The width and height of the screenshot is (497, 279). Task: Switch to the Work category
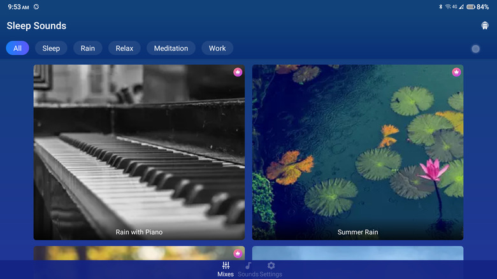217,48
